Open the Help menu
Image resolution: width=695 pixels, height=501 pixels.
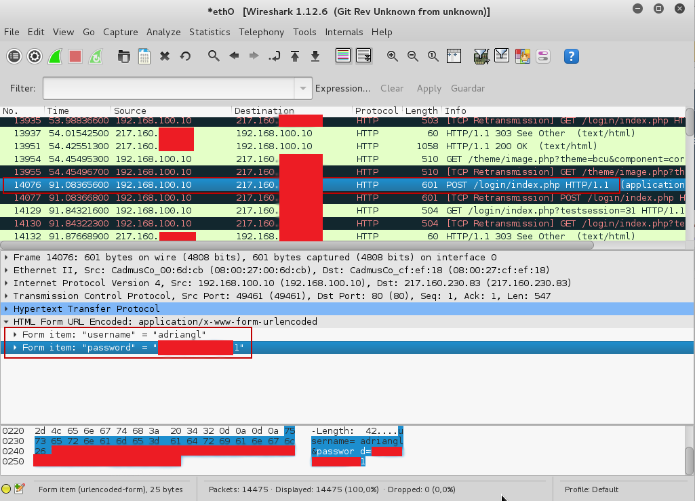(382, 32)
